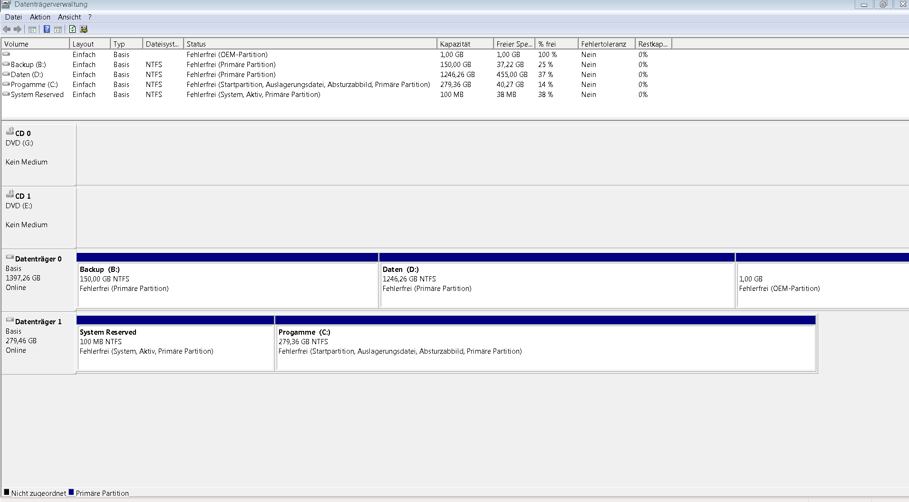Viewport: 909px width, 502px height.
Task: Click the volume icon of the unnamed OEM row
Action: click(6, 54)
